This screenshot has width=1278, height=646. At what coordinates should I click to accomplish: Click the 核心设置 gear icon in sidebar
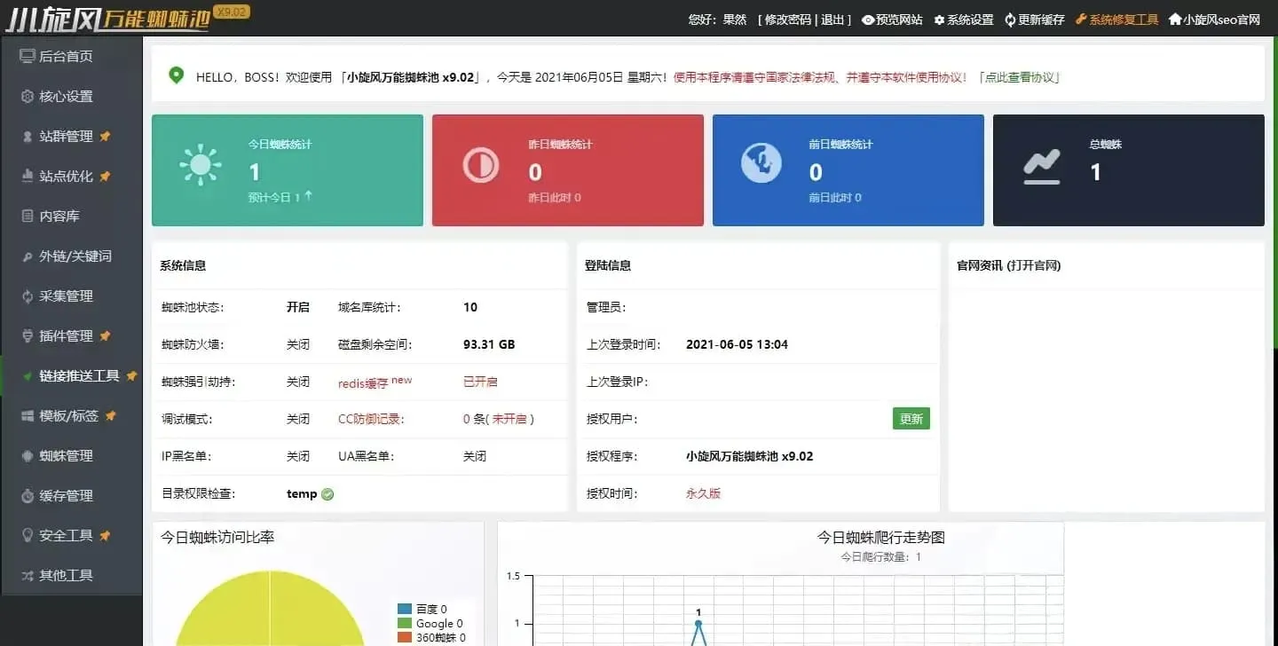click(x=28, y=96)
